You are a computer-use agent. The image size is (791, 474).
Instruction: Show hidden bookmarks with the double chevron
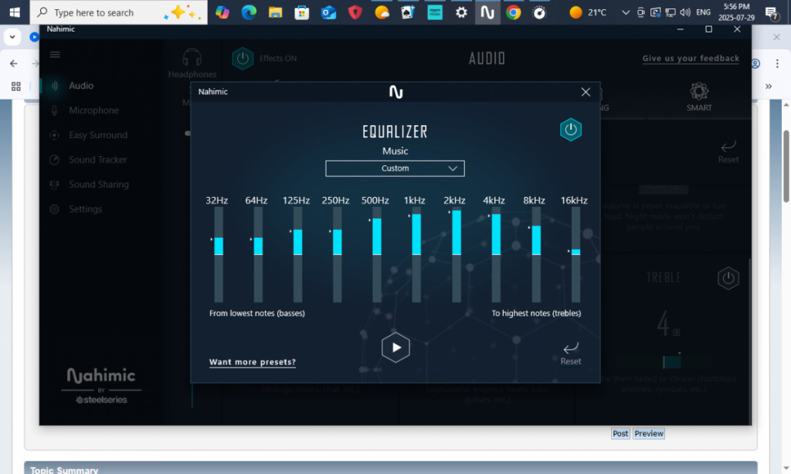tap(769, 86)
